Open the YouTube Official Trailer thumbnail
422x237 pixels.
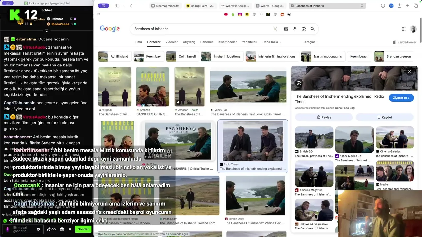[178, 141]
